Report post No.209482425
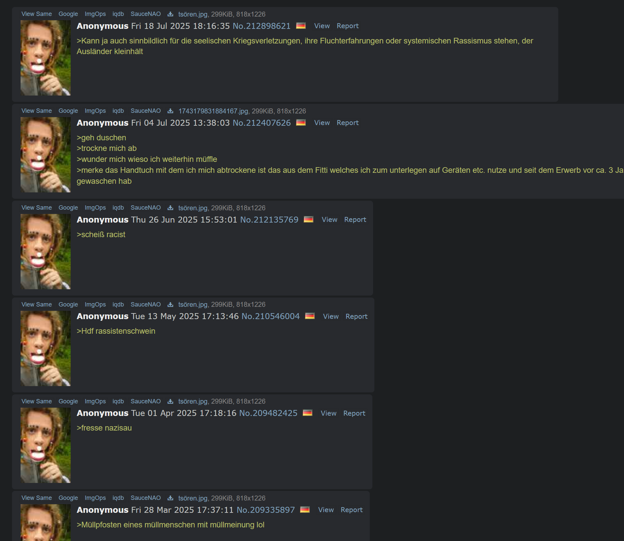Screen dimensions: 624x541 coord(354,413)
